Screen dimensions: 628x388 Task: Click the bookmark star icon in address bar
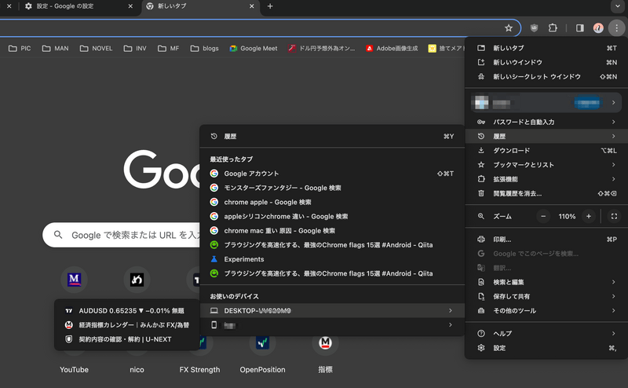(x=508, y=28)
